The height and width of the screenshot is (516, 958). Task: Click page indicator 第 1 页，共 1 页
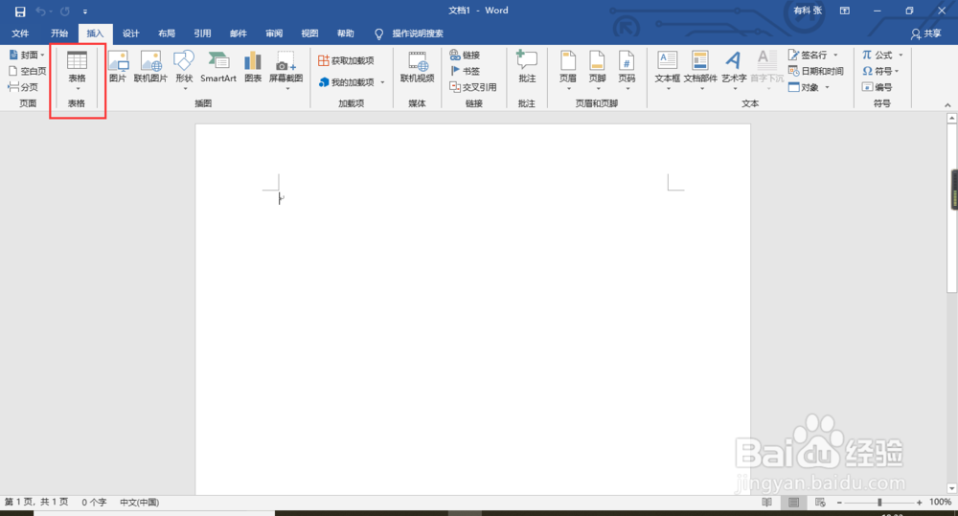pos(36,502)
